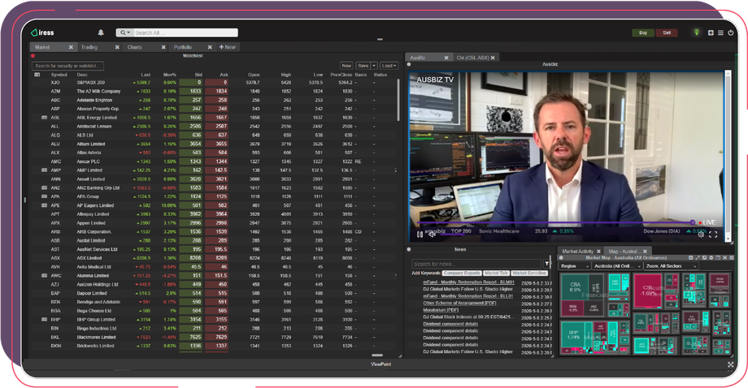Open the notifications bell icon
Screen dimensions: 748x388
click(101, 32)
